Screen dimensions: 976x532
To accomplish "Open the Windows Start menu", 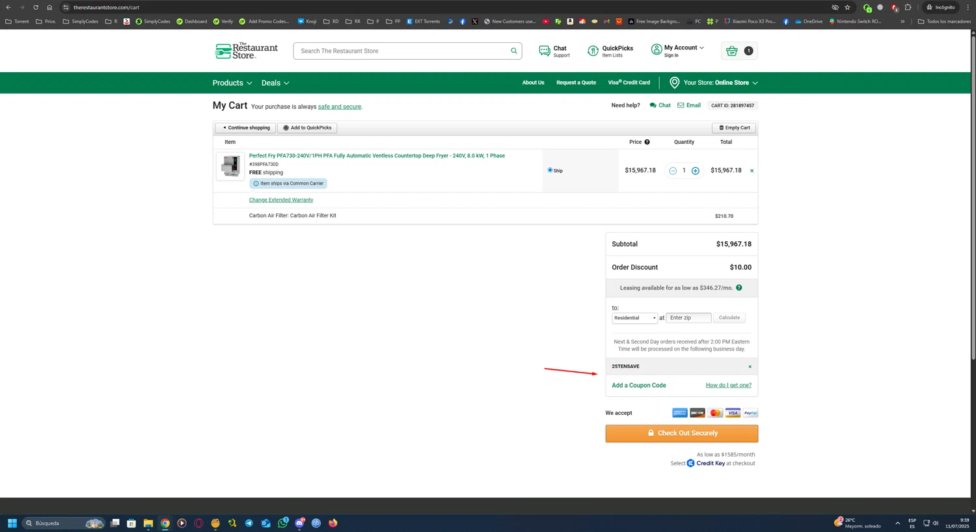I will [x=12, y=523].
